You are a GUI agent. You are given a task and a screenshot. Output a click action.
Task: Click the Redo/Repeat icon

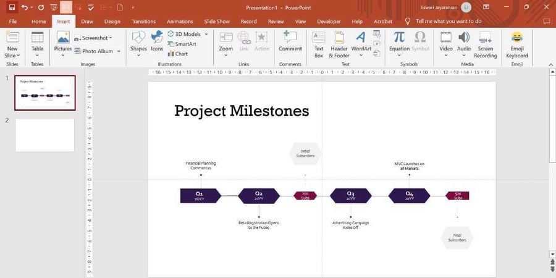[x=41, y=7]
